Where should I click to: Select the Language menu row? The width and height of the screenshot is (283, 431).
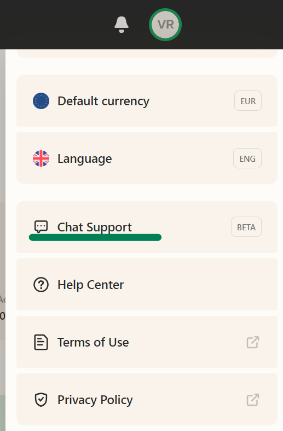click(x=147, y=158)
